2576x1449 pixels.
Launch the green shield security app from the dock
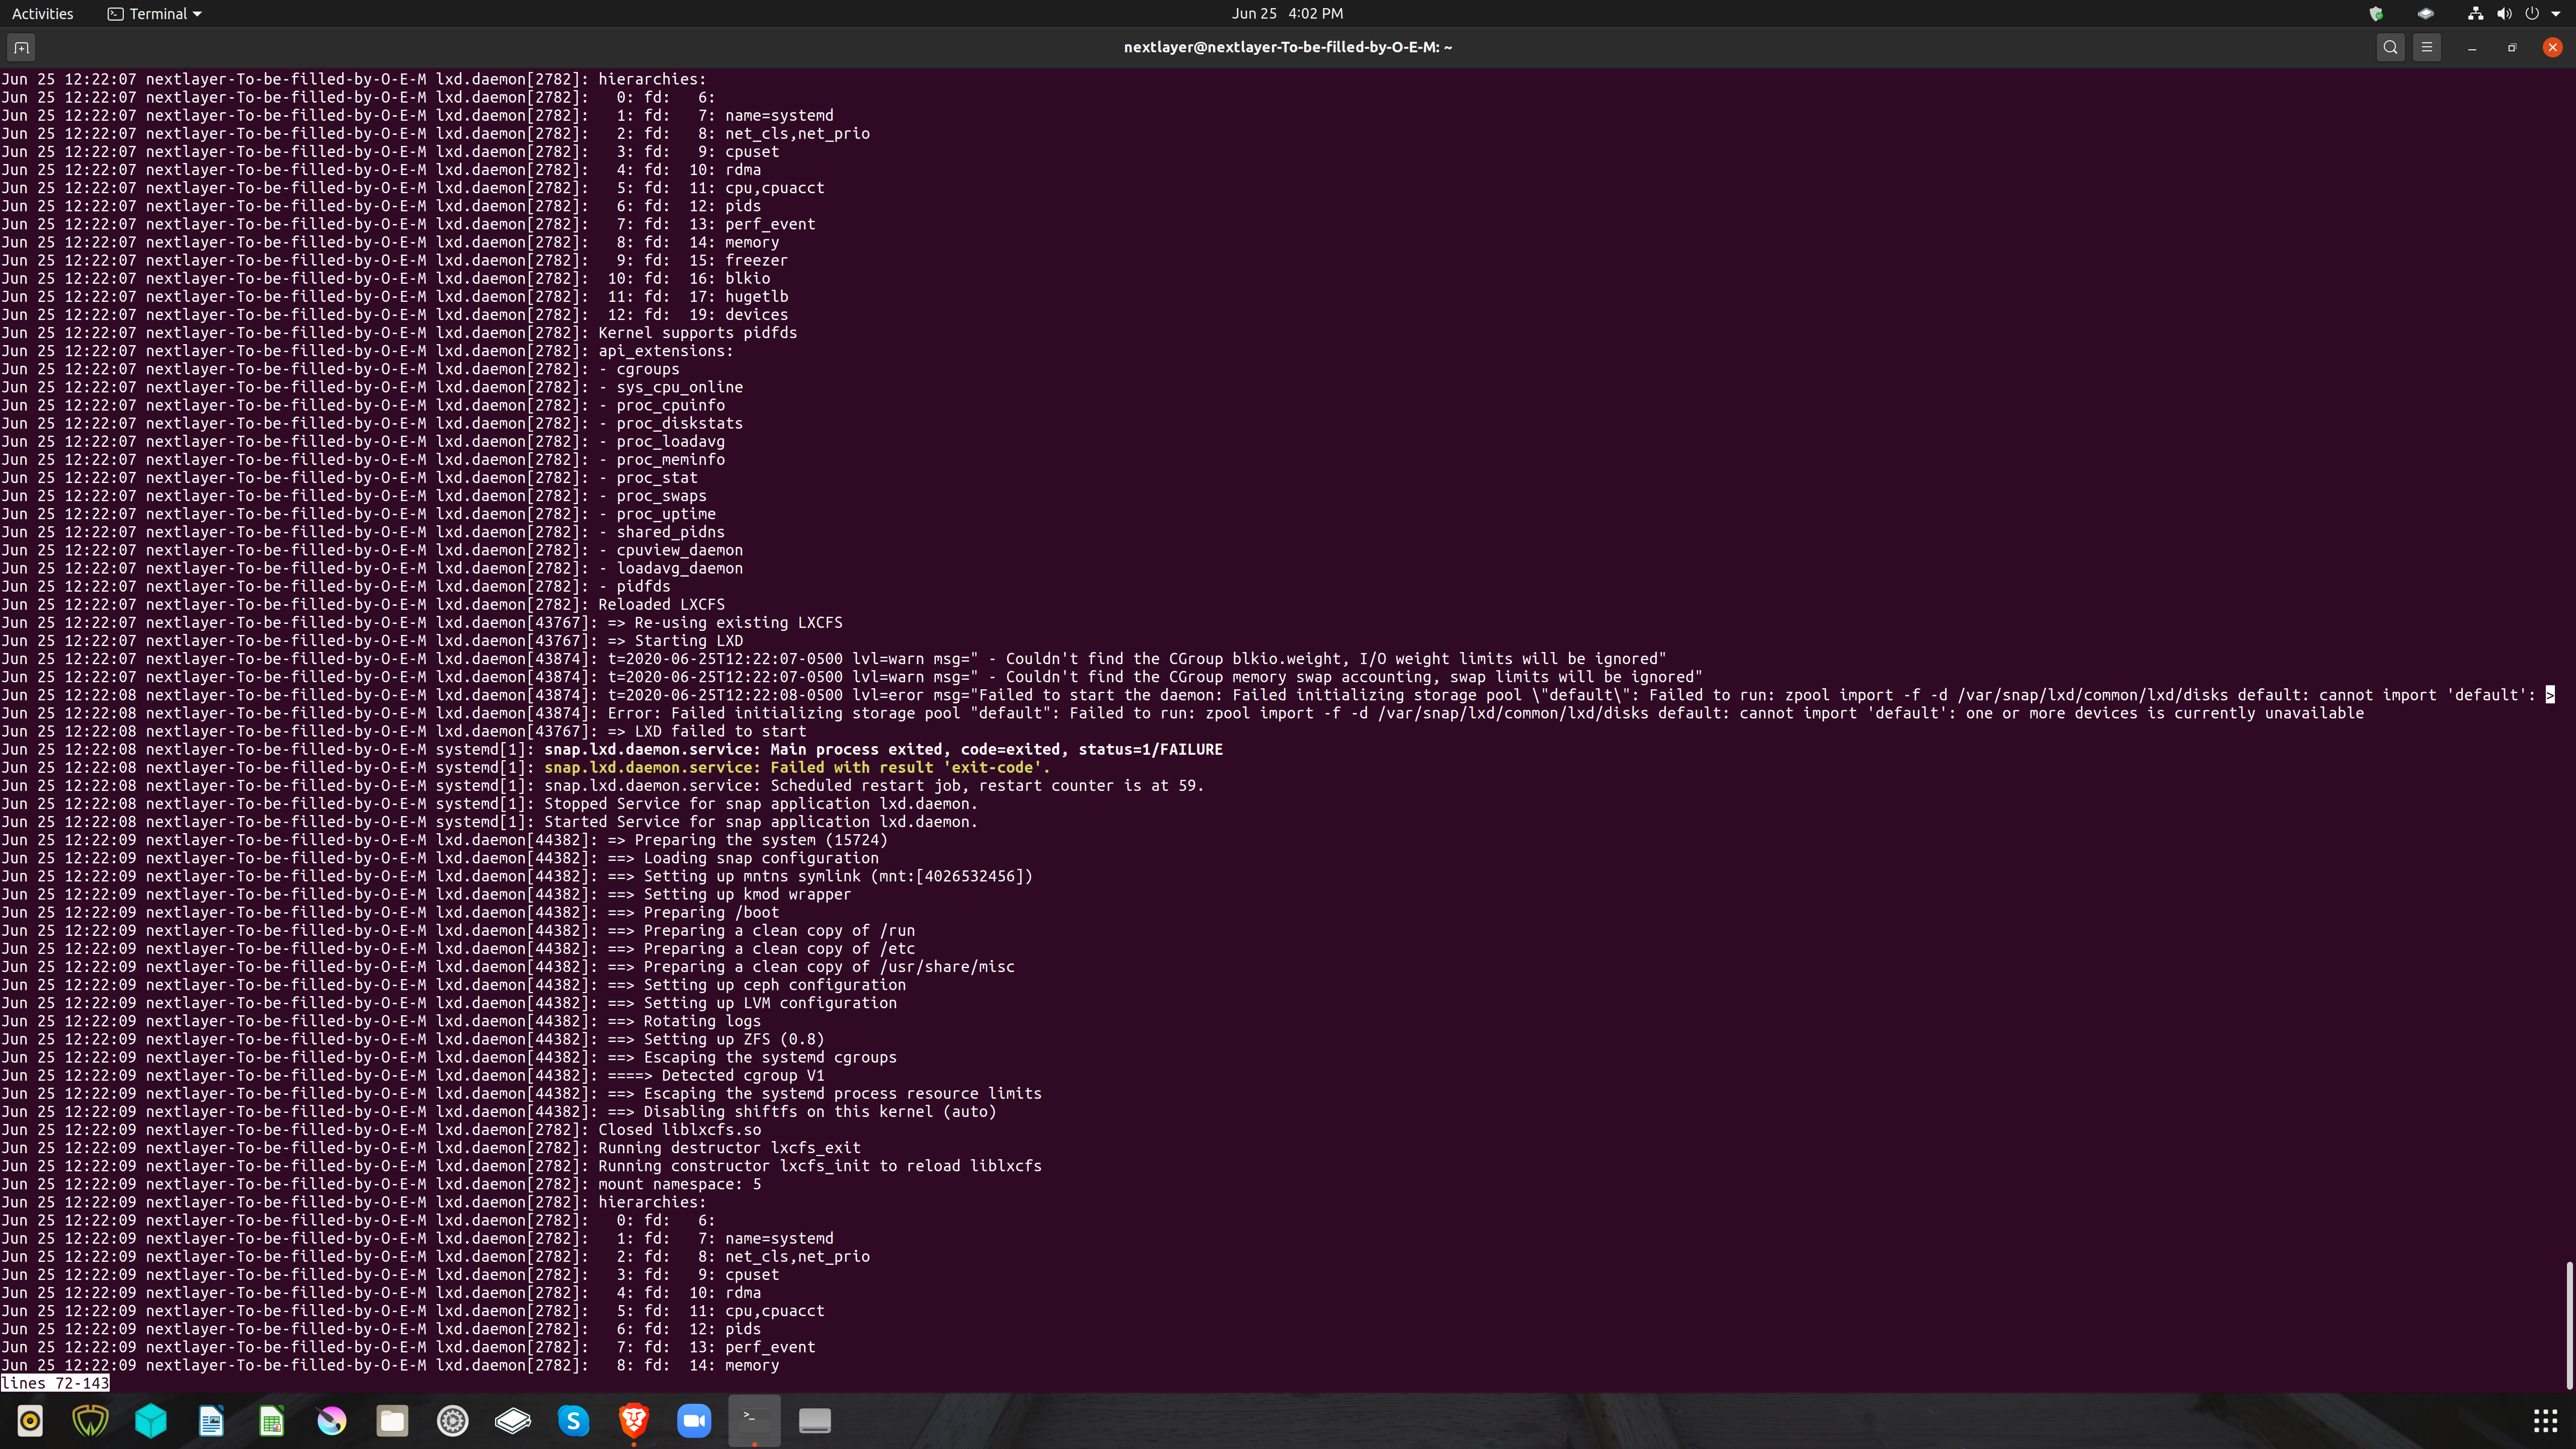click(90, 1421)
